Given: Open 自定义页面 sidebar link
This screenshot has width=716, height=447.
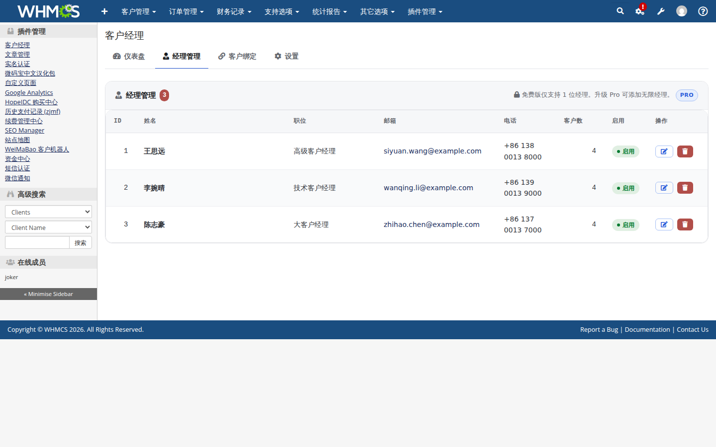Looking at the screenshot, I should pos(20,83).
